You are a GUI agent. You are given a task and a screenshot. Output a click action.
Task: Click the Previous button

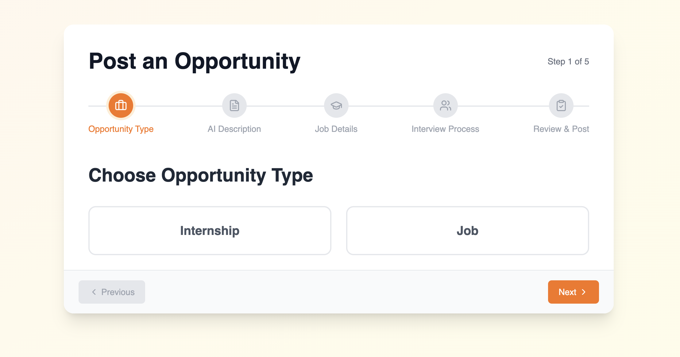[112, 292]
